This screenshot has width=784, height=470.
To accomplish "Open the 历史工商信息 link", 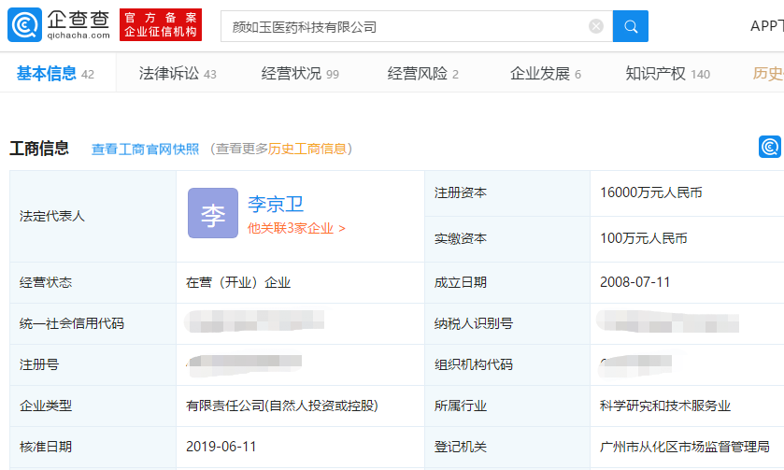I will click(307, 149).
